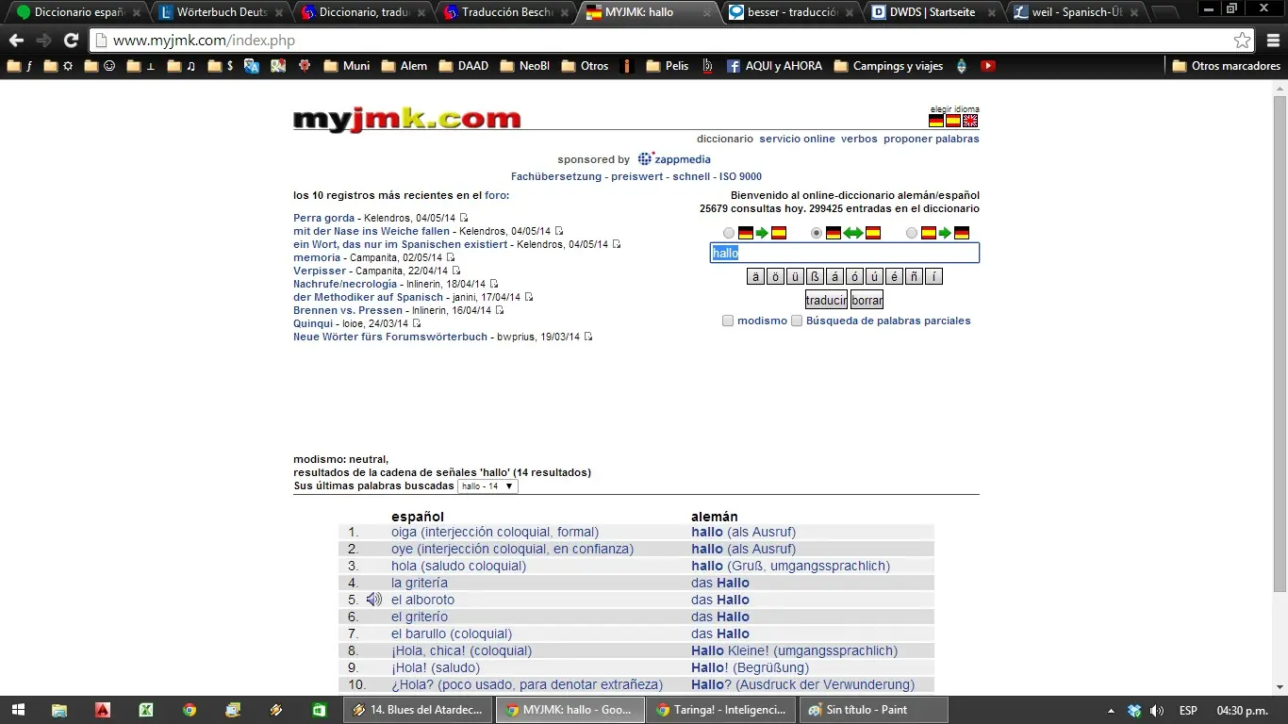Bookmark this page with the star

(x=1243, y=41)
